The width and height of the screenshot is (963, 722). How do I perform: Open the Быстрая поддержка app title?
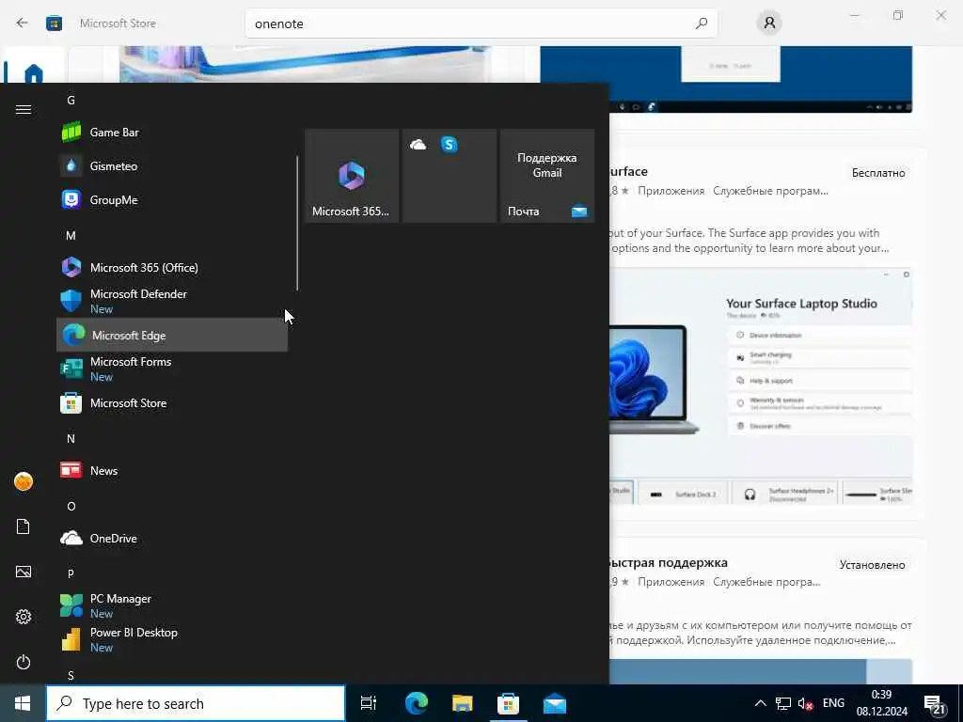[x=669, y=562]
